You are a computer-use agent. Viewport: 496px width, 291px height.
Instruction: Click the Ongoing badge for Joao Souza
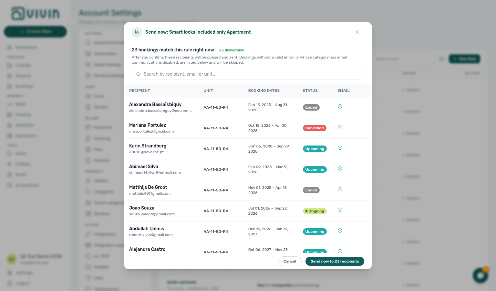pyautogui.click(x=315, y=211)
